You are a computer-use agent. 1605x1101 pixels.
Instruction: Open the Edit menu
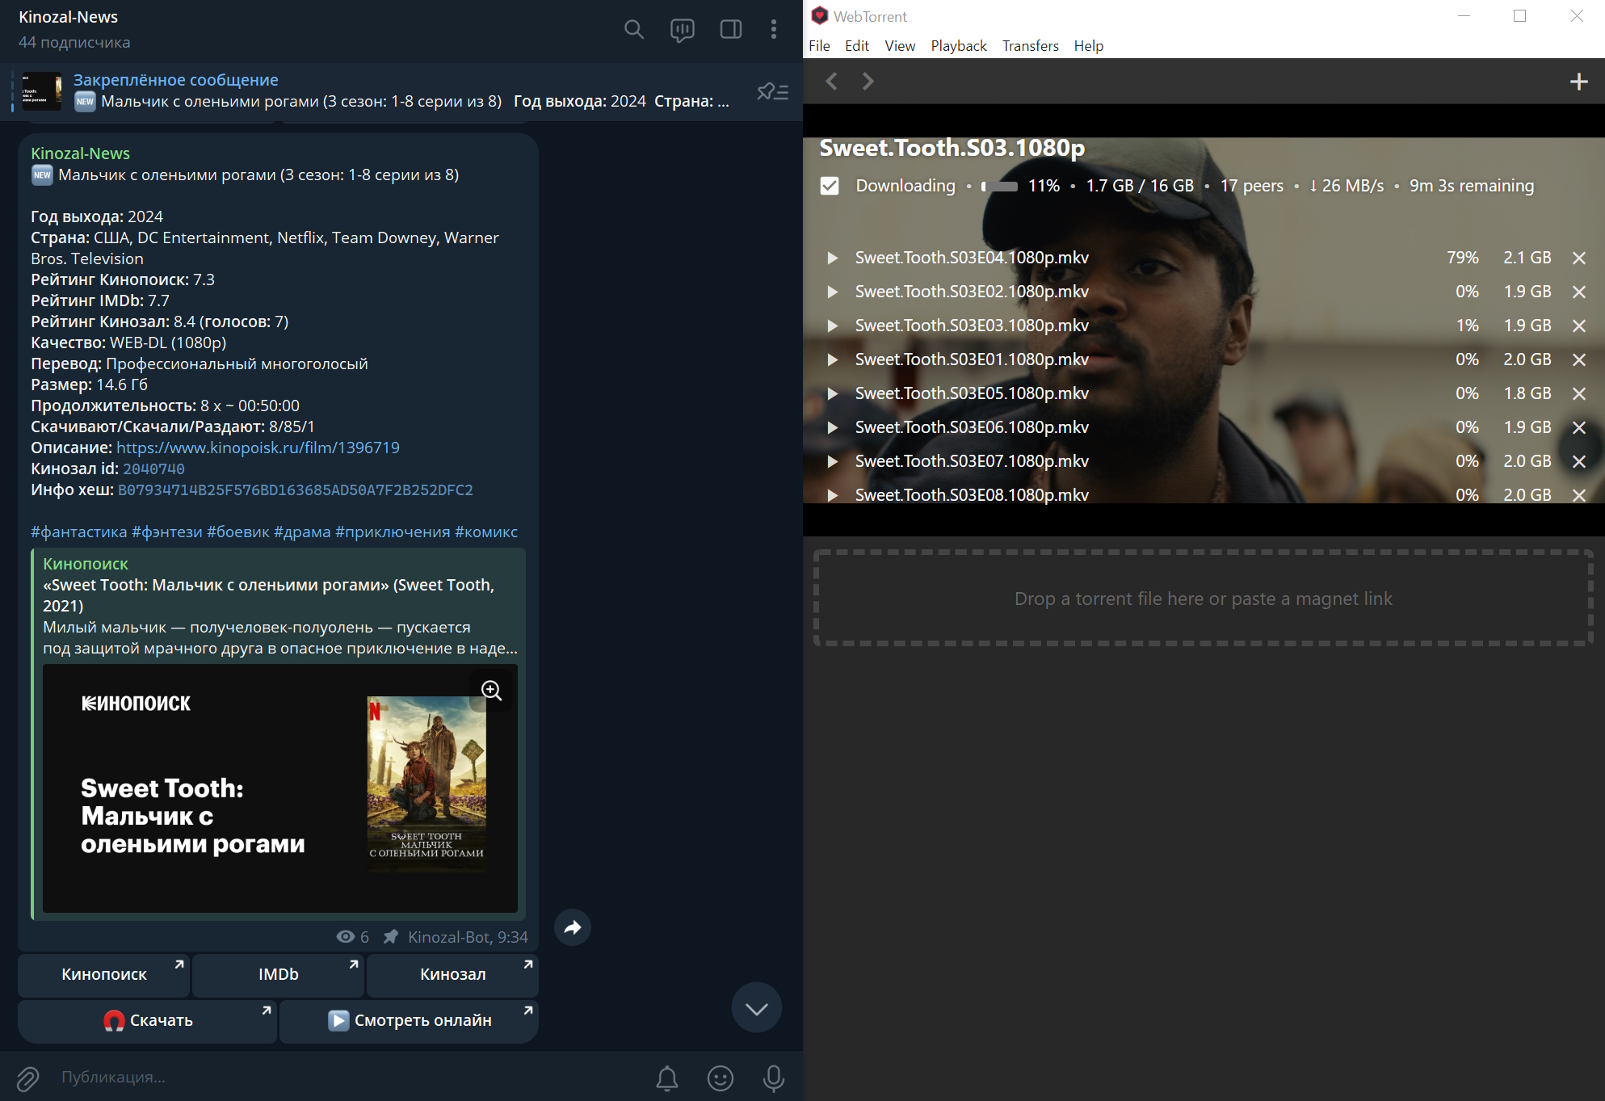[x=856, y=46]
